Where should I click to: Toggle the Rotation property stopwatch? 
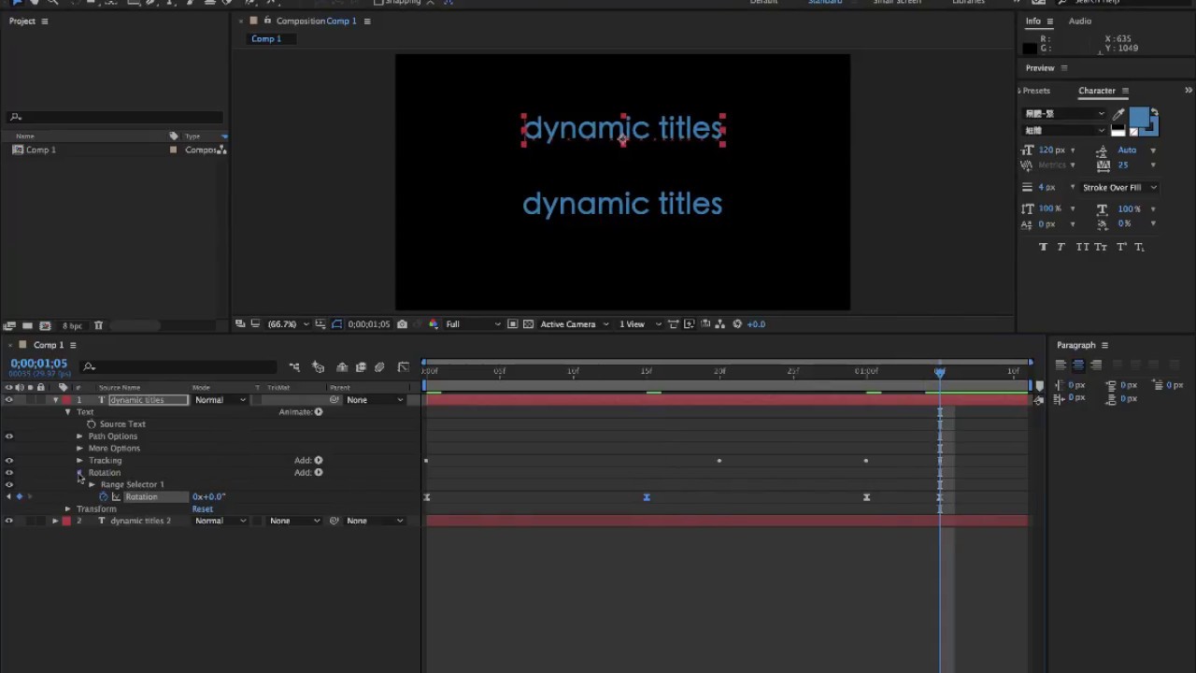[104, 497]
